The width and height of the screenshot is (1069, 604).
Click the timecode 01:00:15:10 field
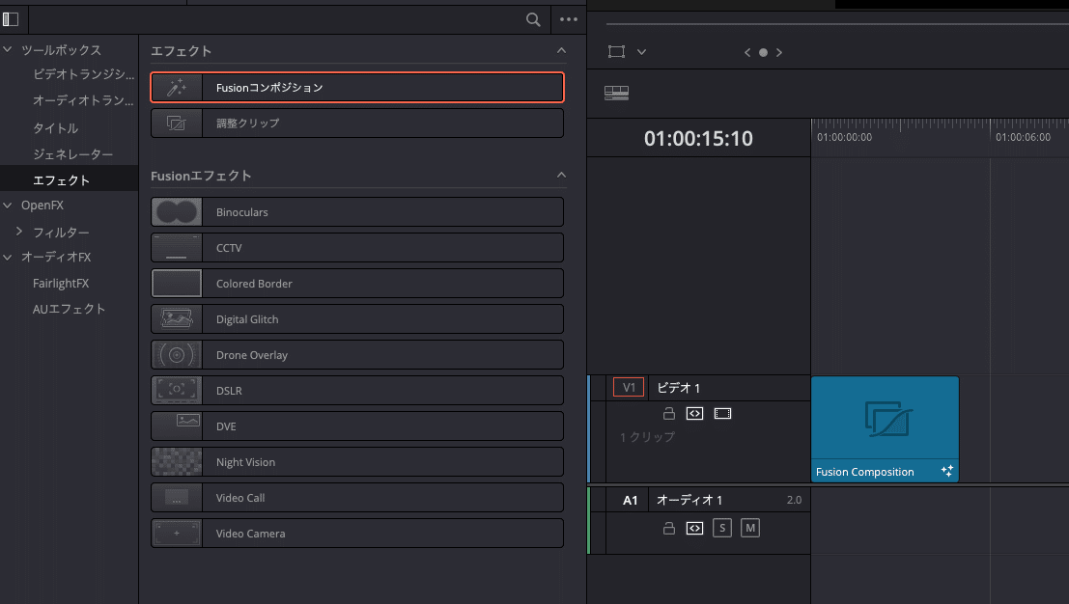pos(698,139)
